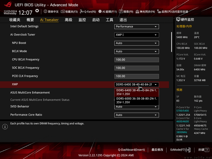
Task: Click the settings list scrollbar
Action: pos(172,42)
